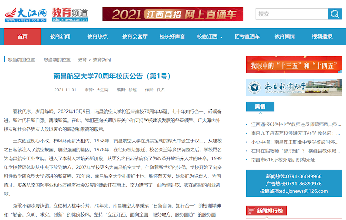The image size is (346, 220).
Task: Click the 教育新闻 breadcrumb link
Action: click(102, 60)
